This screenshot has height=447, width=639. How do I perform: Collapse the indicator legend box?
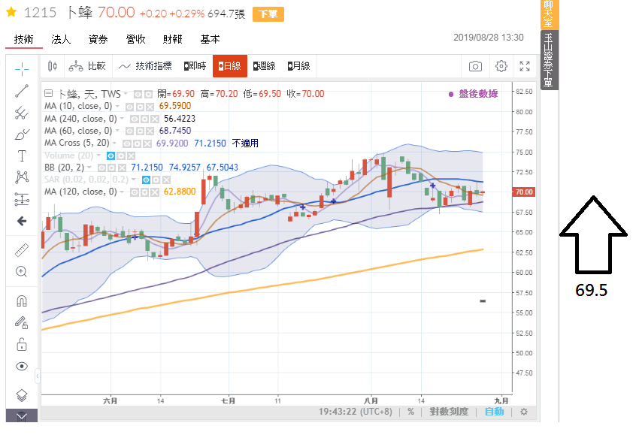[x=48, y=93]
